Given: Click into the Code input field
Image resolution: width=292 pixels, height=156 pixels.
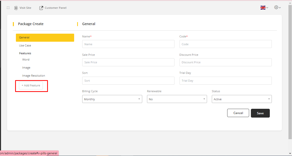Looking at the screenshot, I should (225, 44).
